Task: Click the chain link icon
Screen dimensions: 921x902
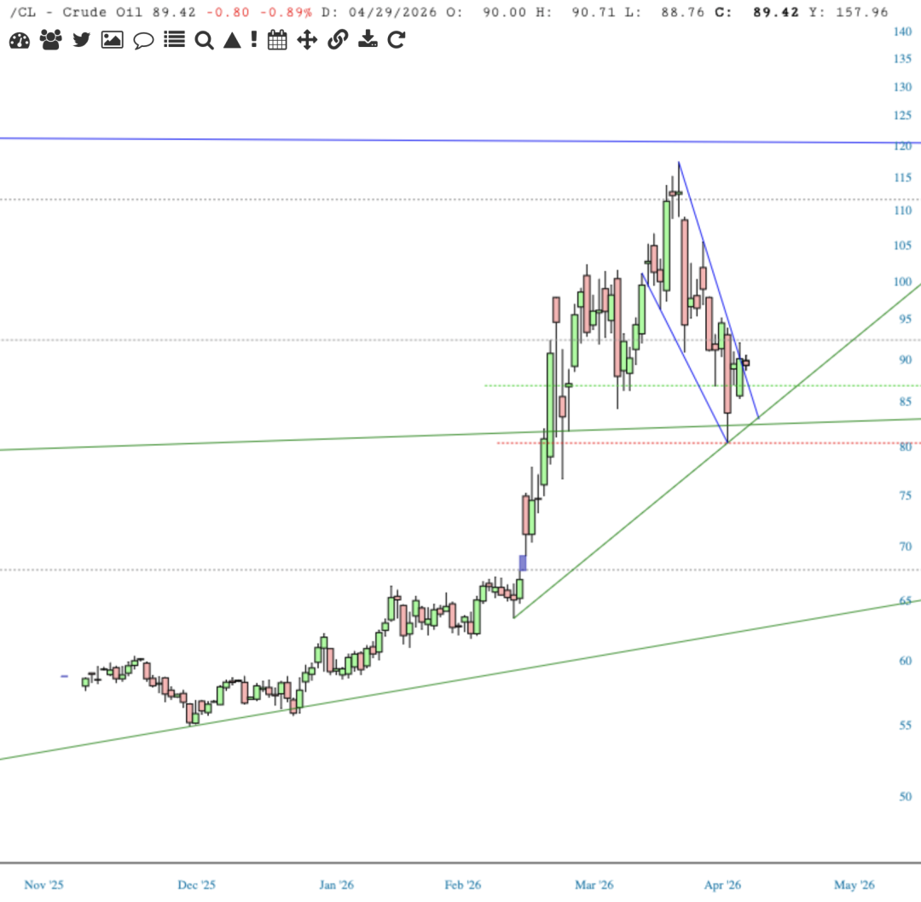Action: [x=338, y=40]
